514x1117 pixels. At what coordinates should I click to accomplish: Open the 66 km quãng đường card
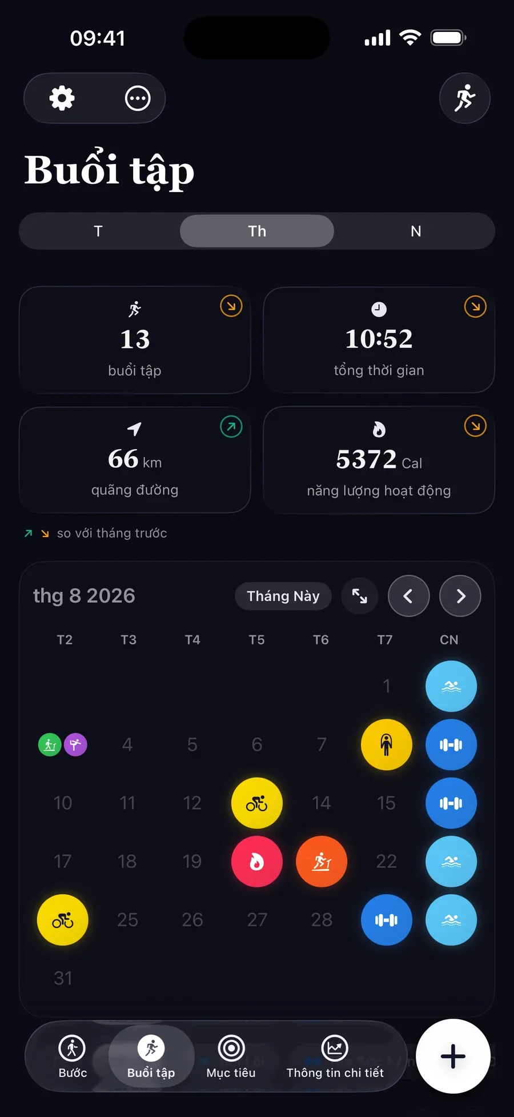[135, 460]
